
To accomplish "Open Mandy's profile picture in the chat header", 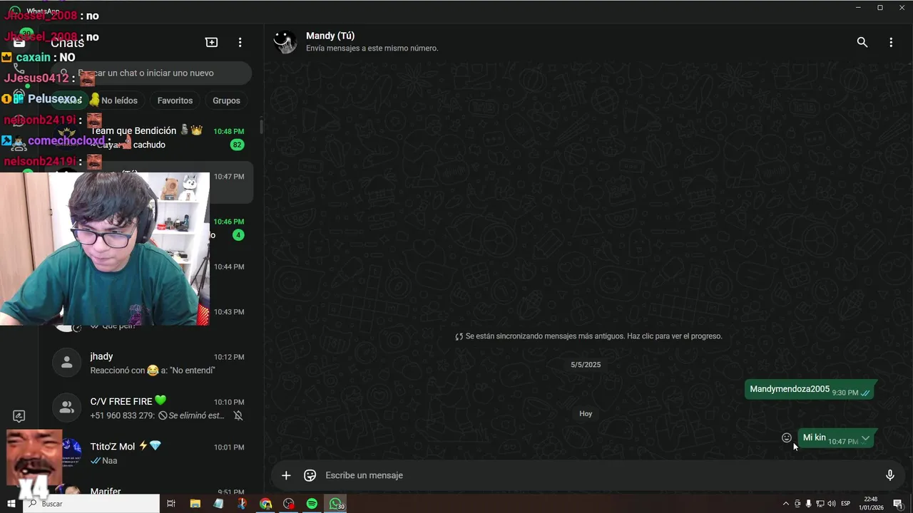I will pyautogui.click(x=285, y=42).
